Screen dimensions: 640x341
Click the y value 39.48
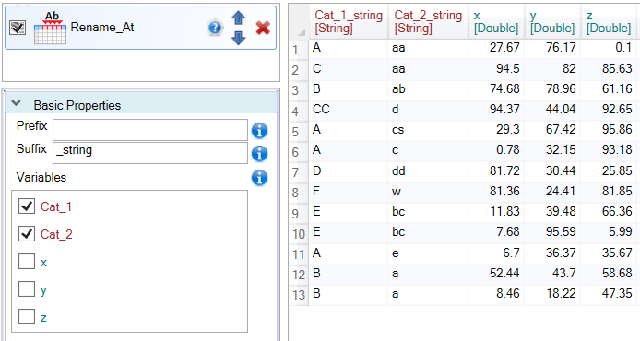(552, 211)
